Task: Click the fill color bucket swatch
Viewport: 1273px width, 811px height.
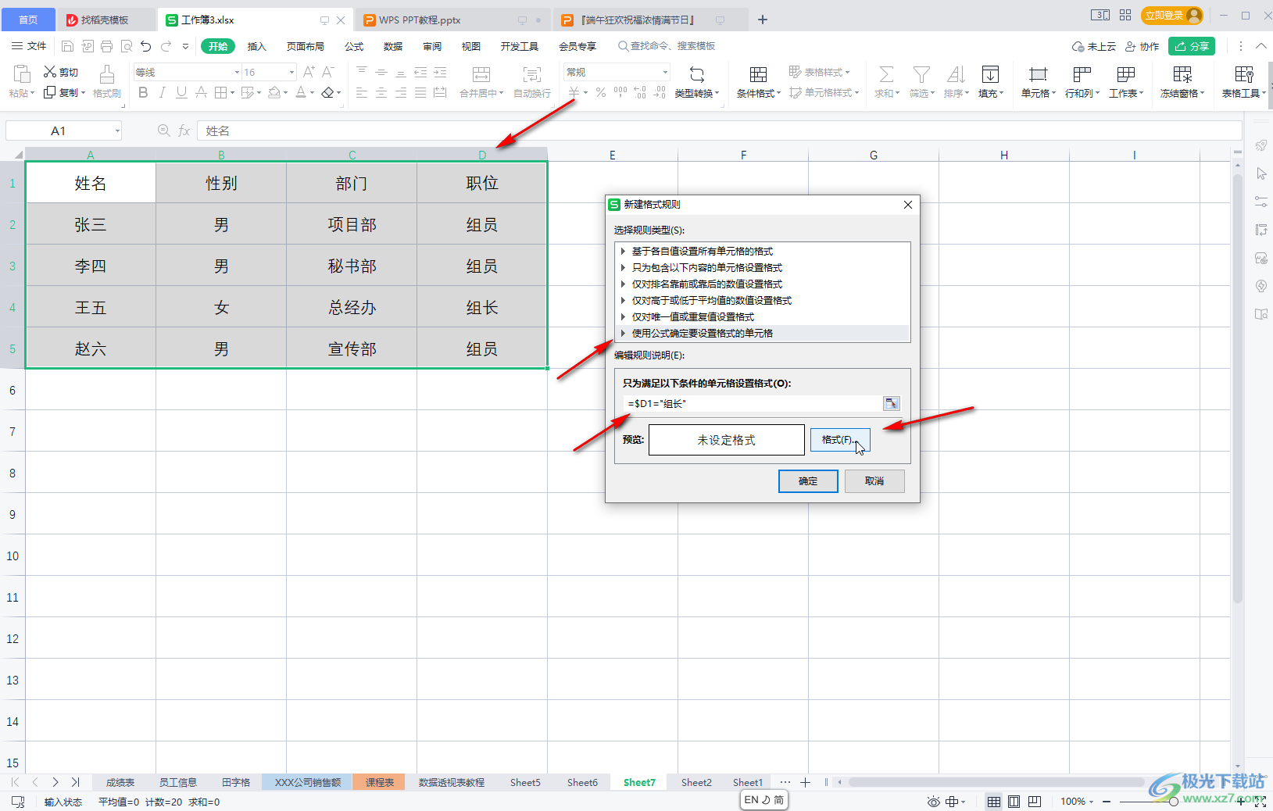Action: pos(274,93)
